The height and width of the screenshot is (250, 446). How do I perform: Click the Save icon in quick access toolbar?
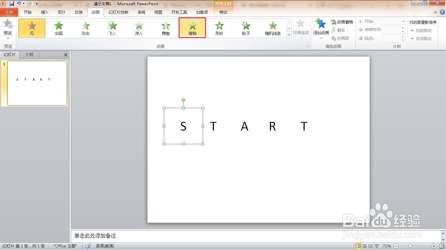[12, 4]
